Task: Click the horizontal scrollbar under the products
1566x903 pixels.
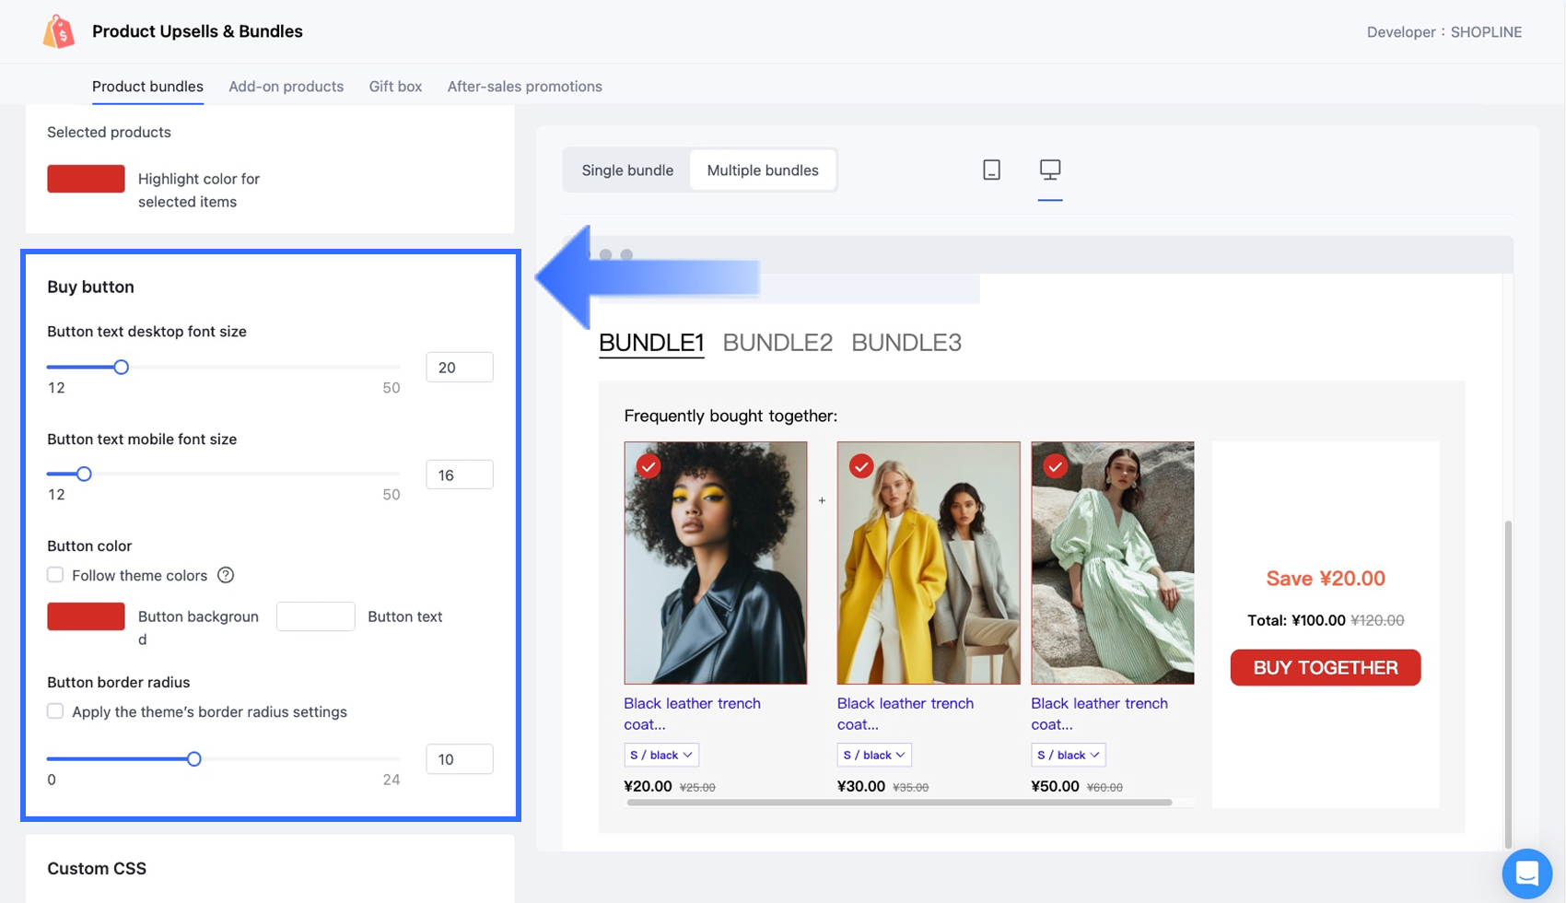Action: point(899,803)
